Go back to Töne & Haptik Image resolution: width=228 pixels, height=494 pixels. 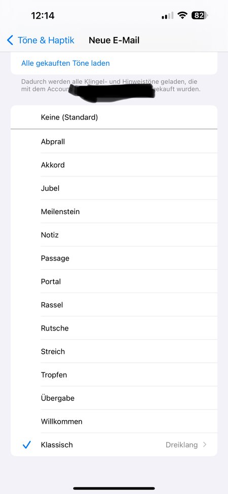(x=41, y=40)
